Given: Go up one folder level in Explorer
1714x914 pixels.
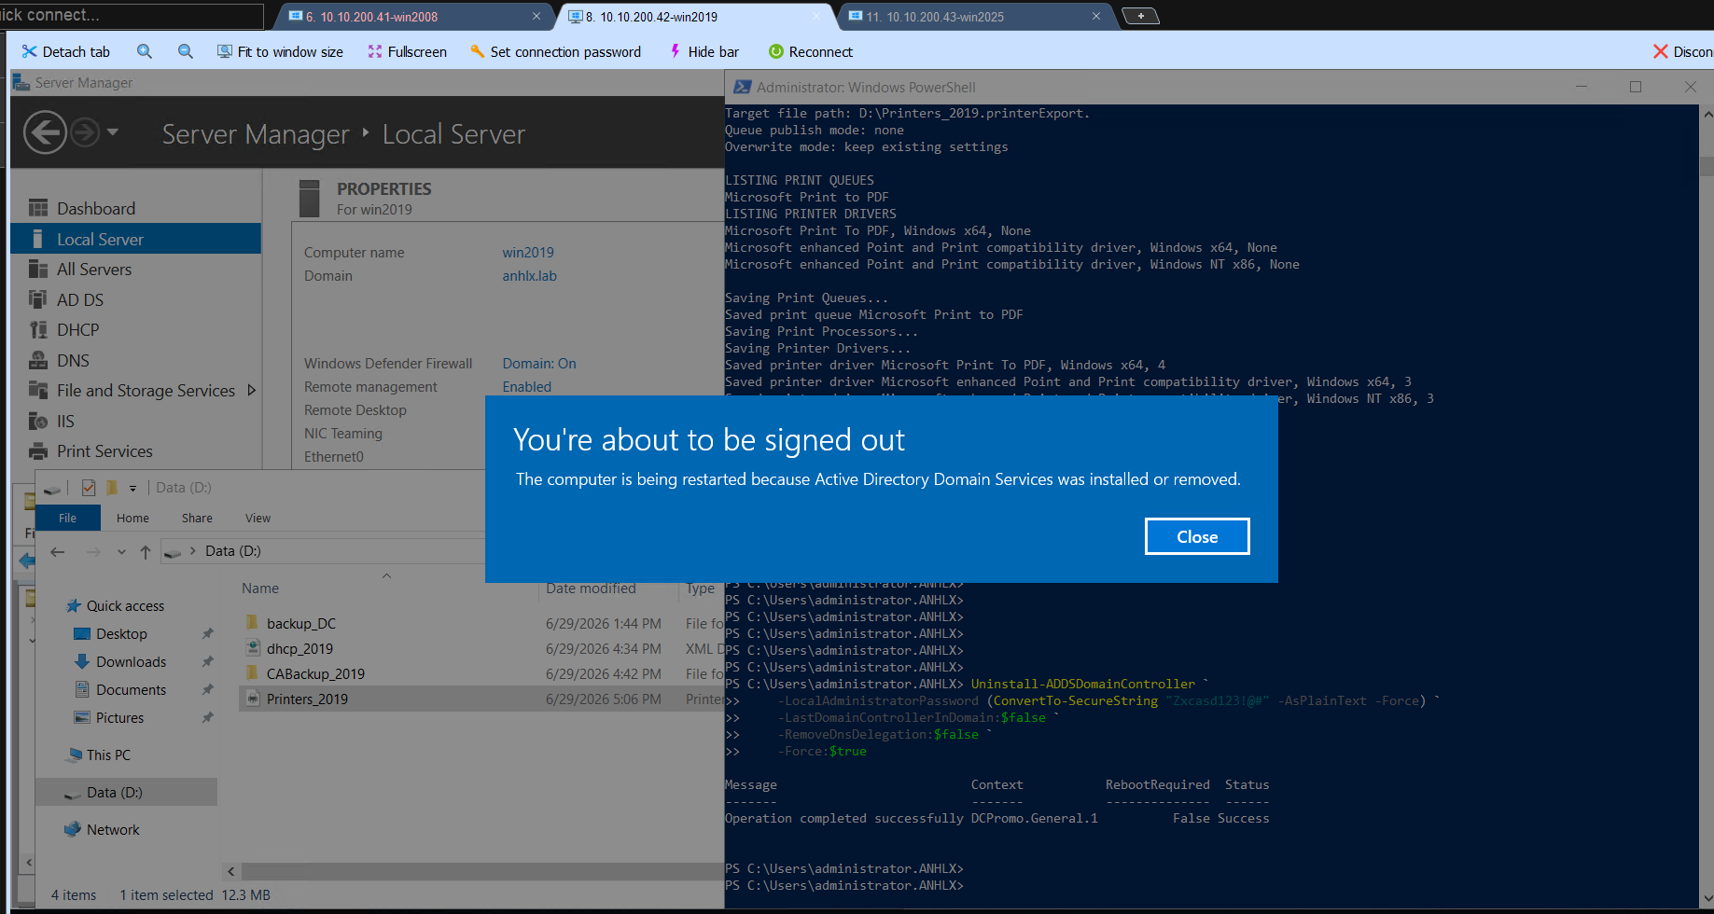Looking at the screenshot, I should point(146,551).
